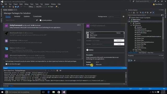
Task: Click the Uninstall button
Action: point(119,41)
